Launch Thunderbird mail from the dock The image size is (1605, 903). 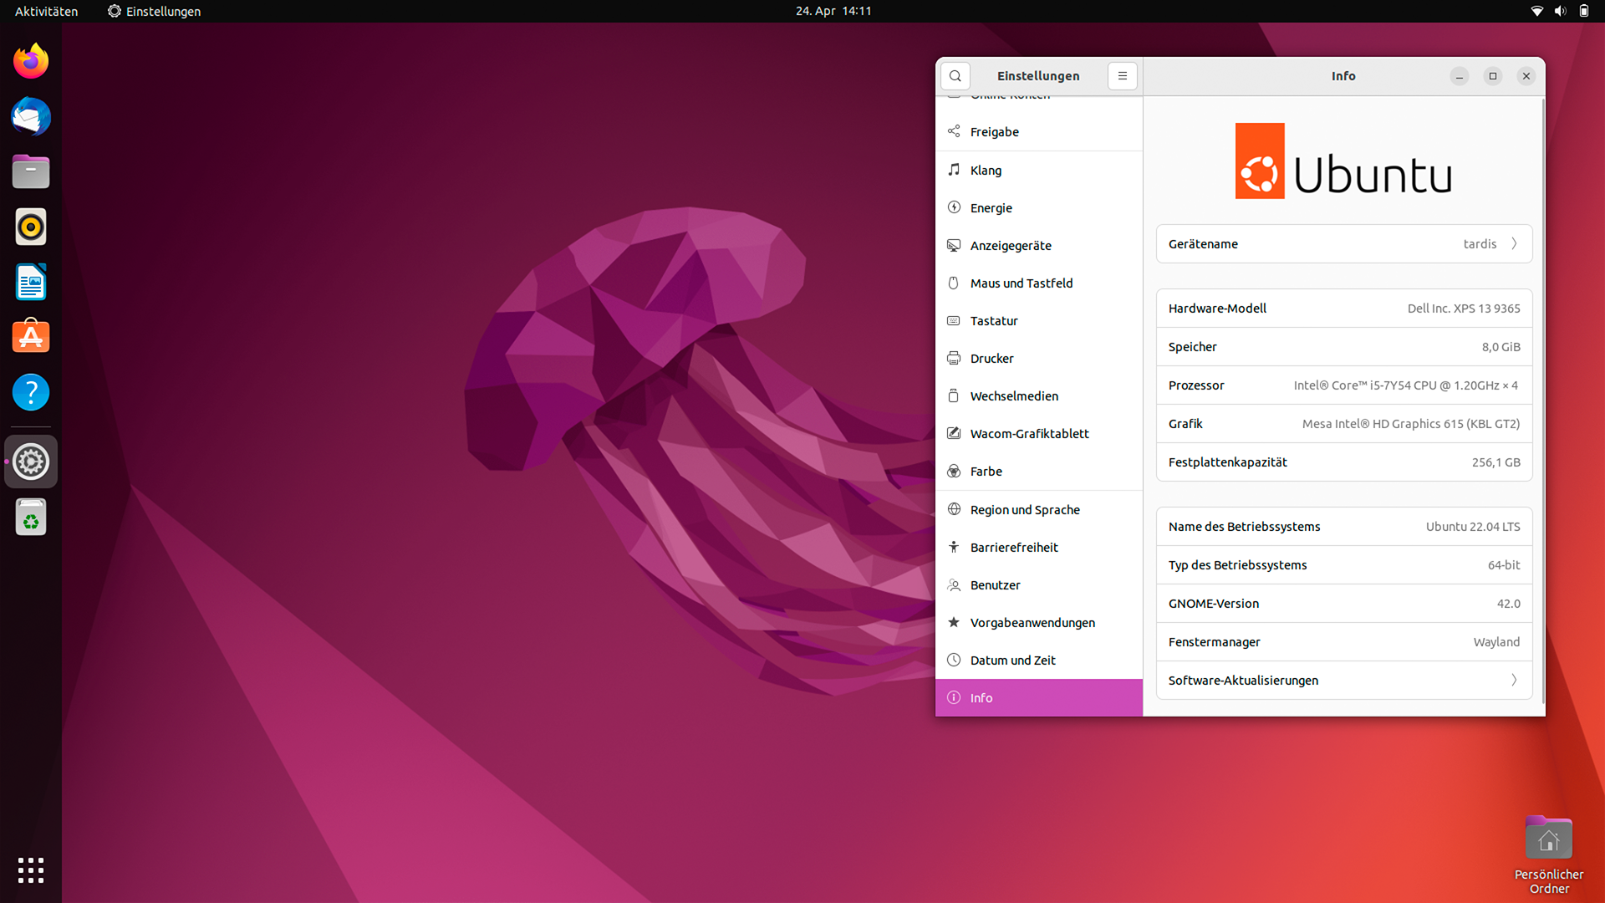31,116
